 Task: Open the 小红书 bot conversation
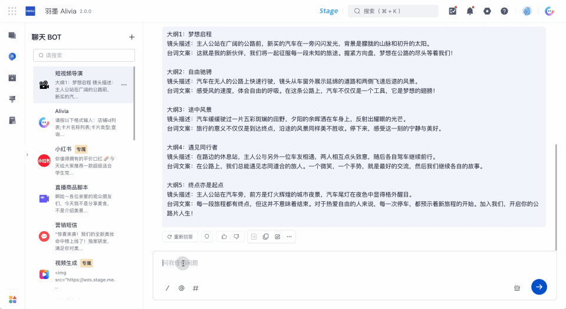coord(83,160)
